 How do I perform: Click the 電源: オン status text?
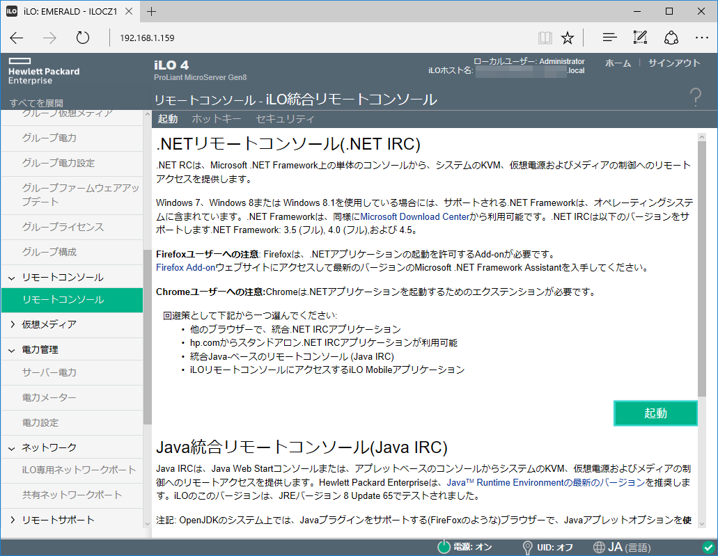473,548
